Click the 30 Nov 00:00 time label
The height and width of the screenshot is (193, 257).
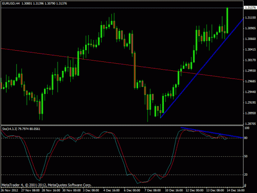coord(72,191)
